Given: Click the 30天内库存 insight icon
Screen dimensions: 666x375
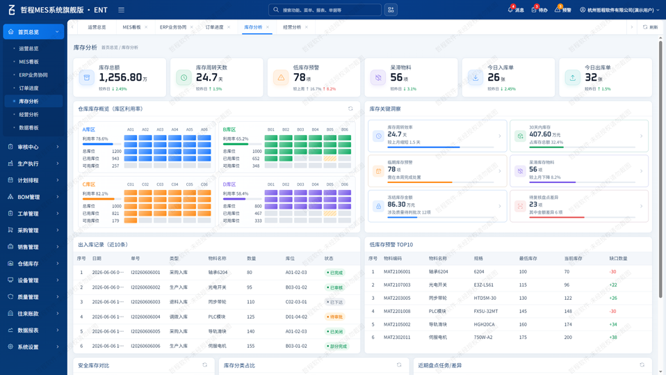Looking at the screenshot, I should point(520,136).
